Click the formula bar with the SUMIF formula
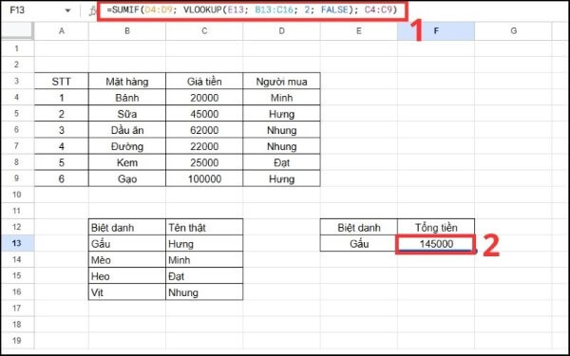Screen dimensions: 570x356 [253, 10]
